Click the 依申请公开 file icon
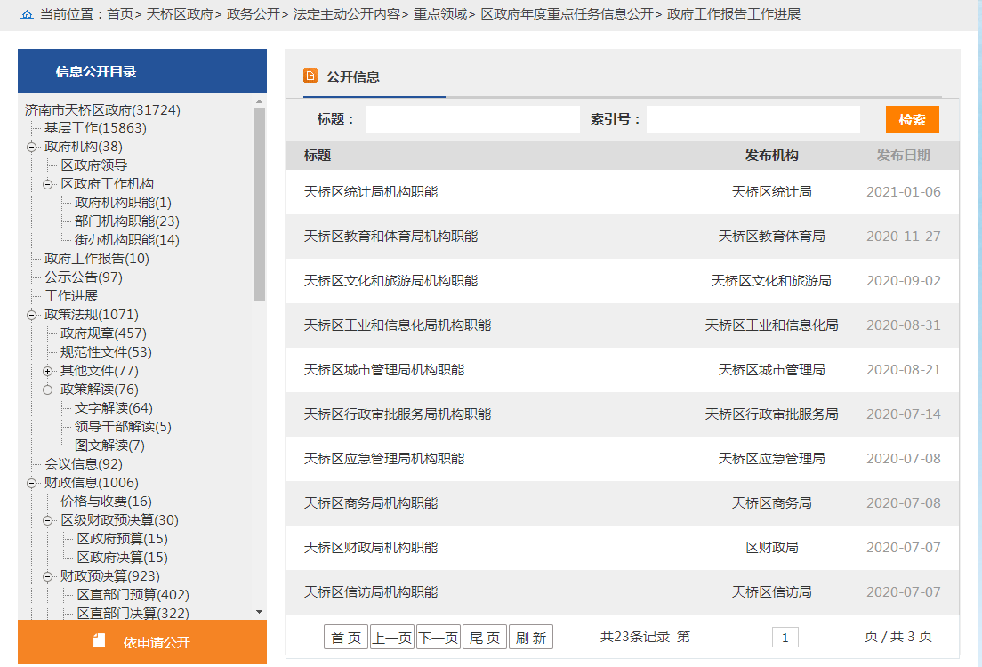The width and height of the screenshot is (982, 667). pyautogui.click(x=99, y=640)
